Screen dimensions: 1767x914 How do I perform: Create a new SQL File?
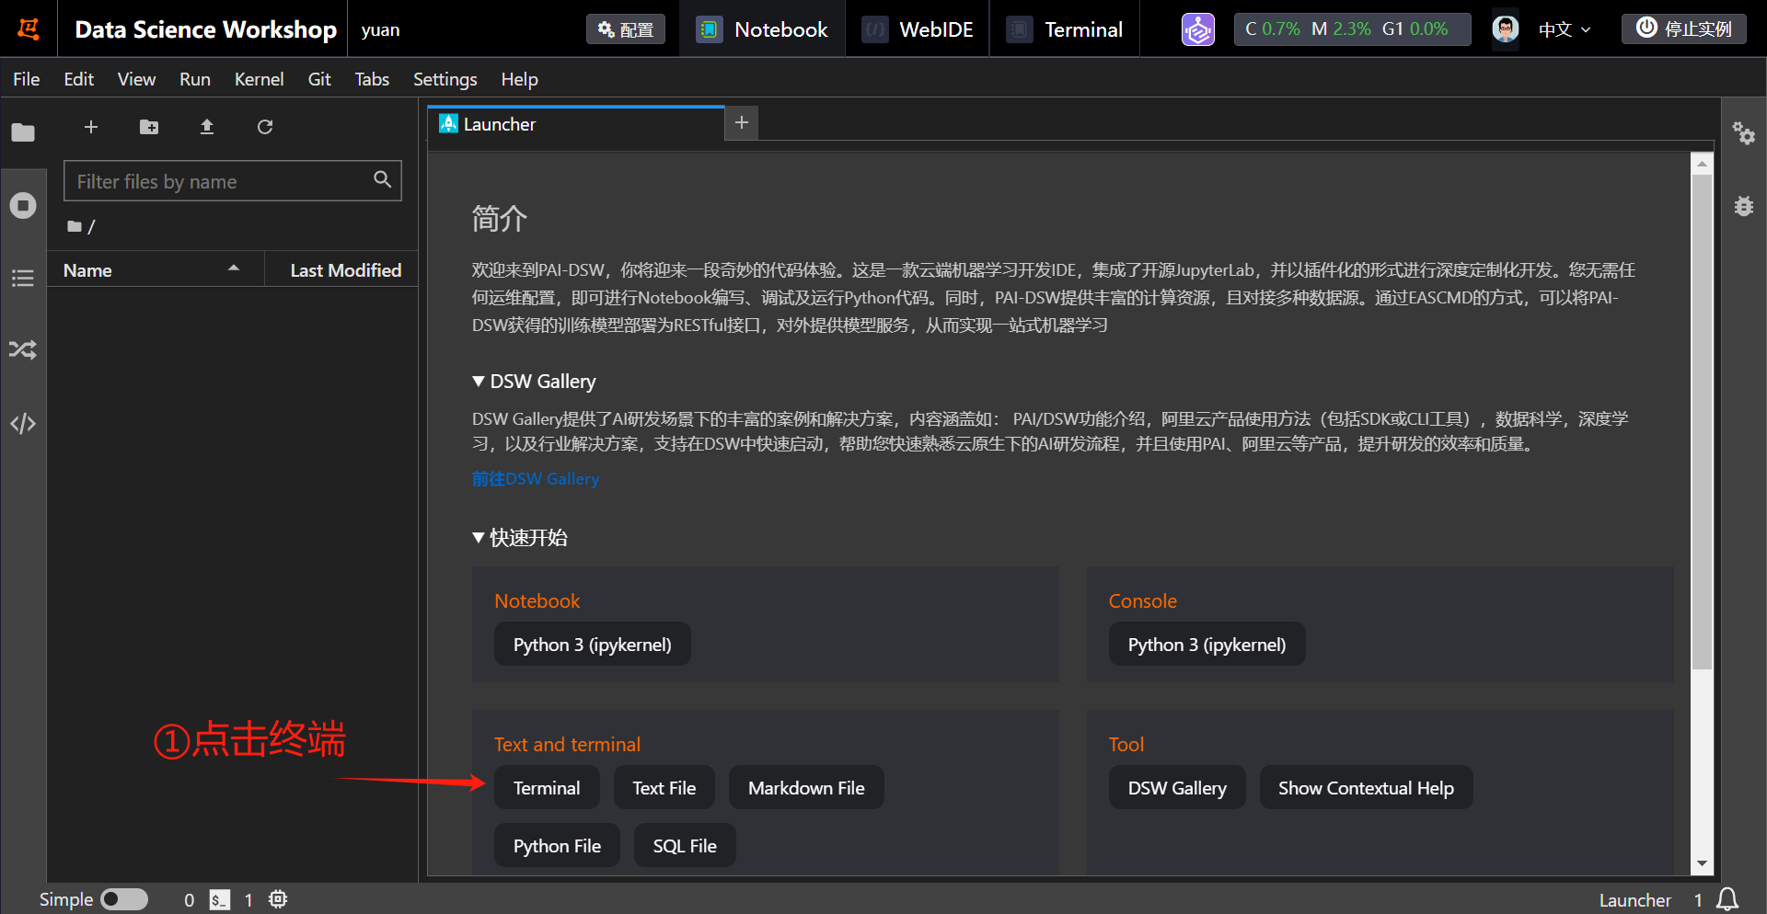pyautogui.click(x=685, y=846)
